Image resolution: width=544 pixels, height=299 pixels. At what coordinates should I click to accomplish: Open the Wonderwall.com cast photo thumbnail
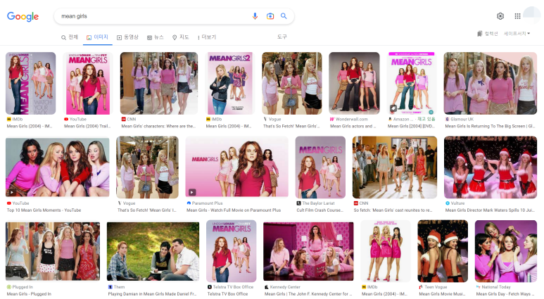354,83
